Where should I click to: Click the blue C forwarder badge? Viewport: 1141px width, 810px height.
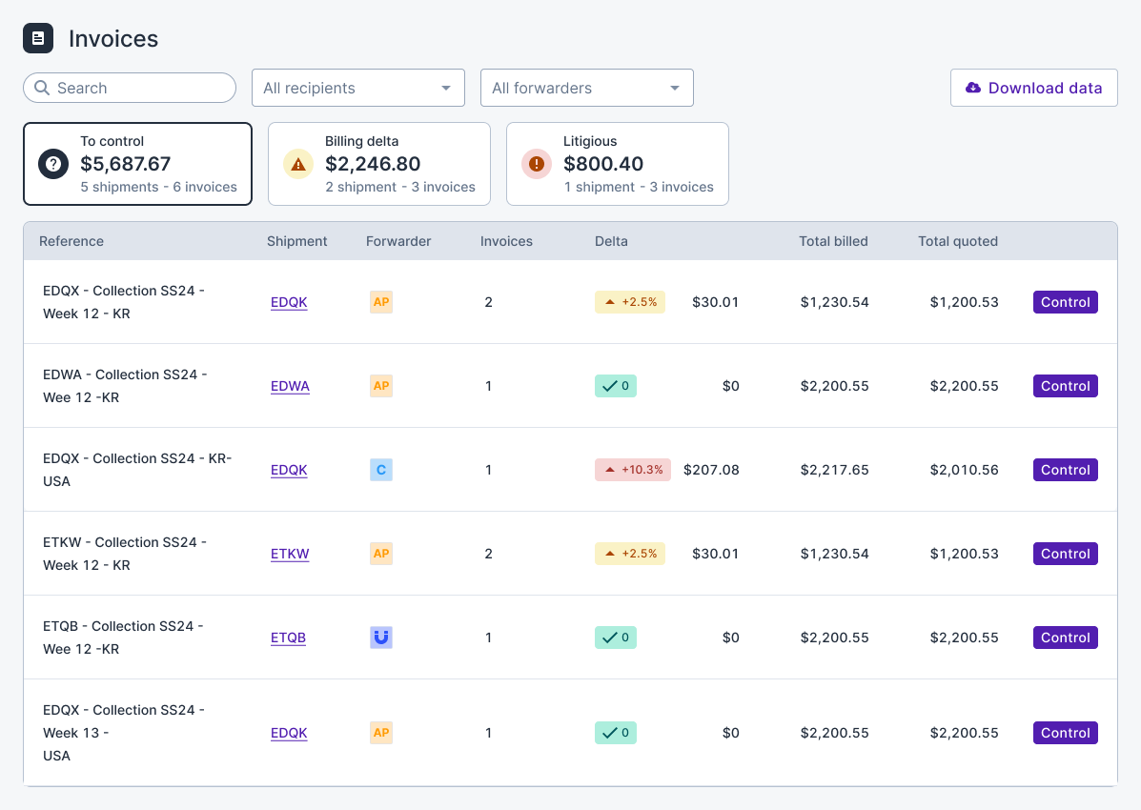[x=381, y=470]
